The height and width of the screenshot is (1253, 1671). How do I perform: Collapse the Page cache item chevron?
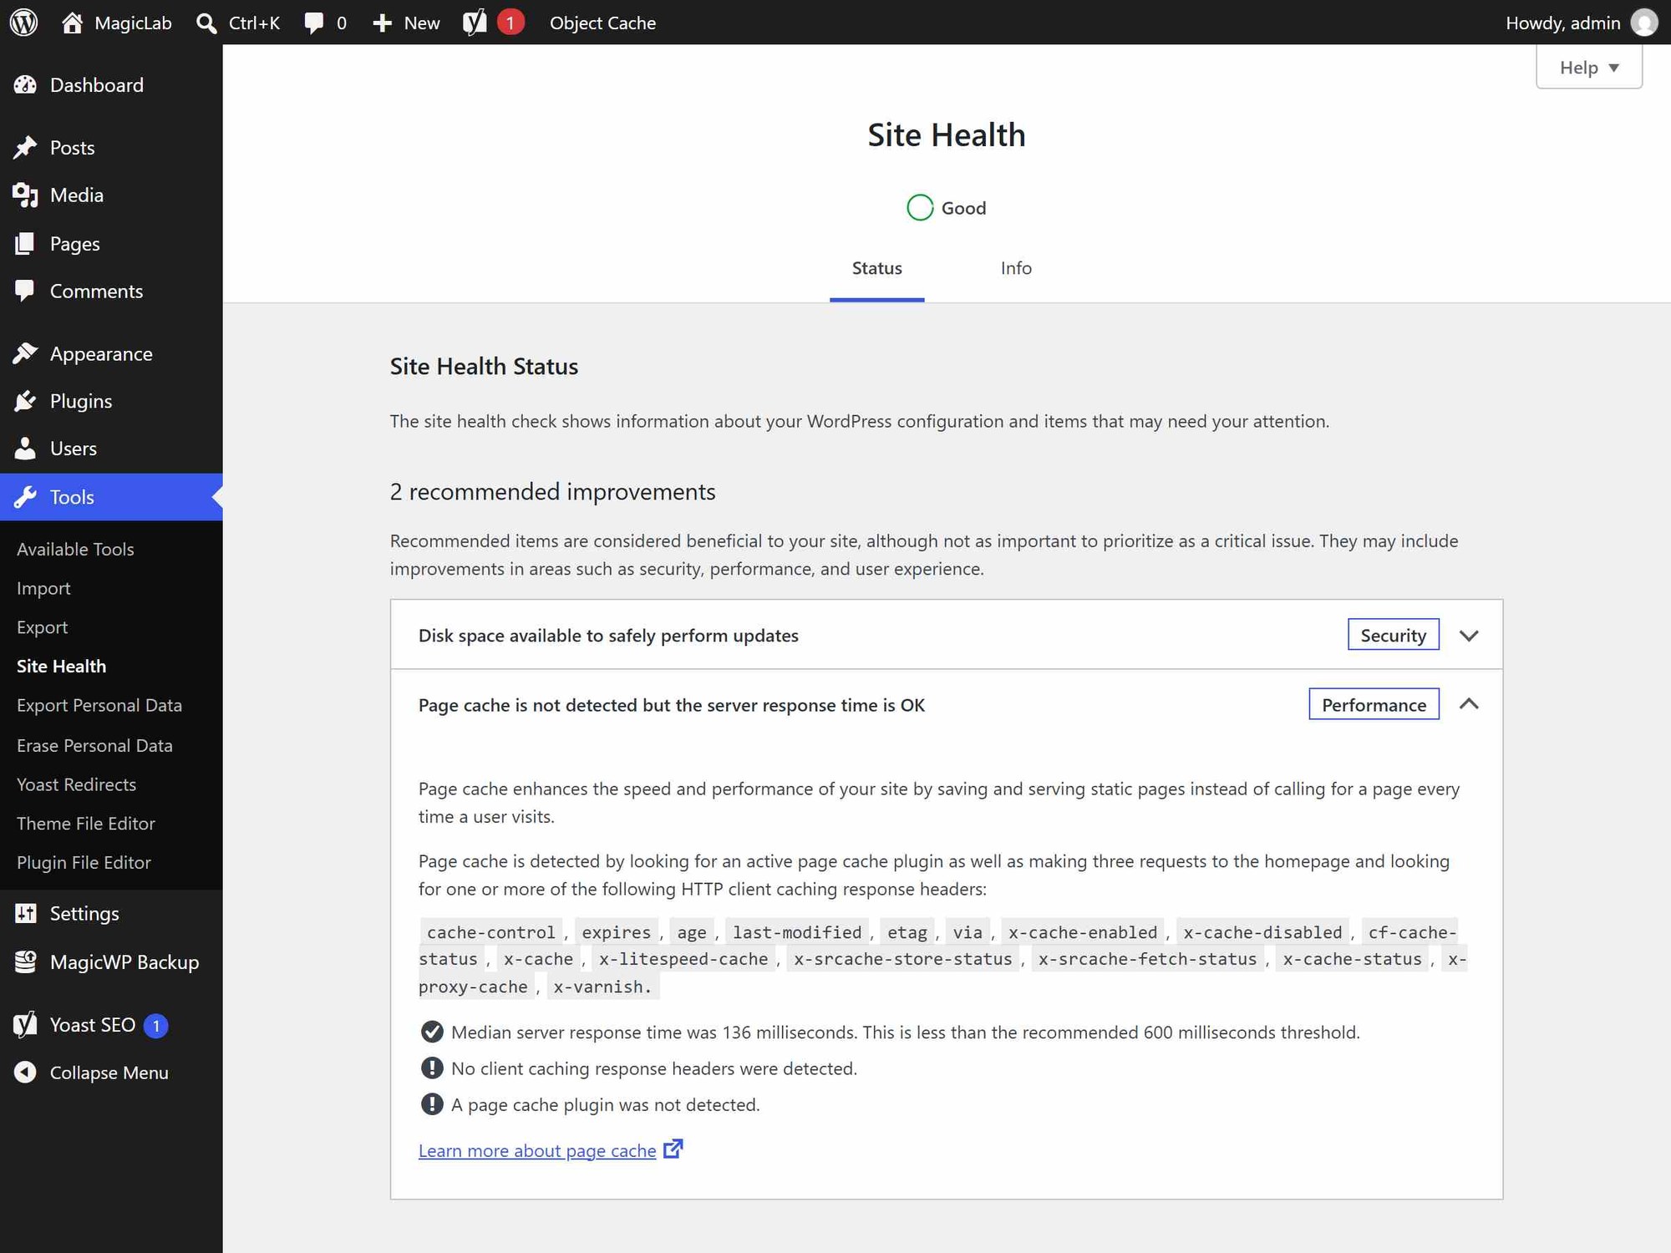pos(1469,704)
